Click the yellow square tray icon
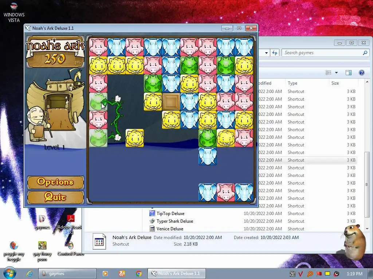373x279 pixels. 327,274
